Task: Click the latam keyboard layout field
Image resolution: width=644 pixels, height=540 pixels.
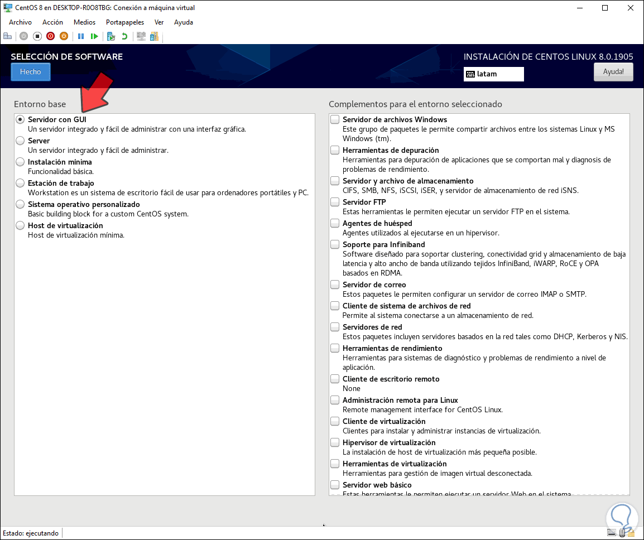Action: pyautogui.click(x=494, y=74)
